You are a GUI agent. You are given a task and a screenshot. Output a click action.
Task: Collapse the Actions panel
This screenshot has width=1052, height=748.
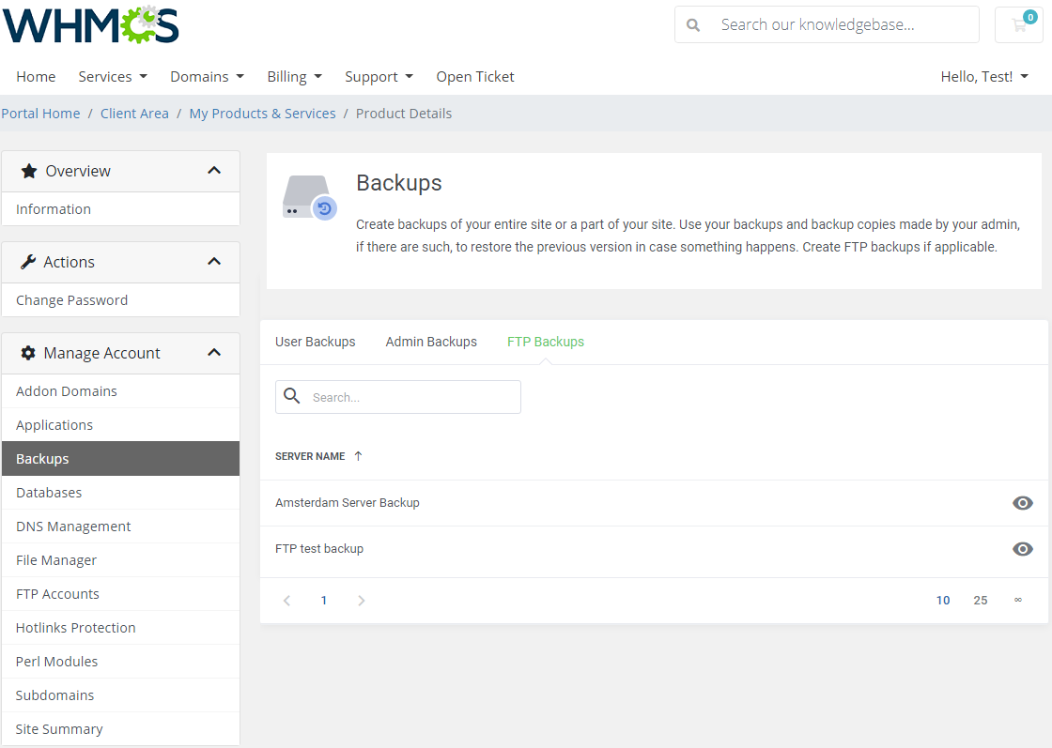[214, 262]
